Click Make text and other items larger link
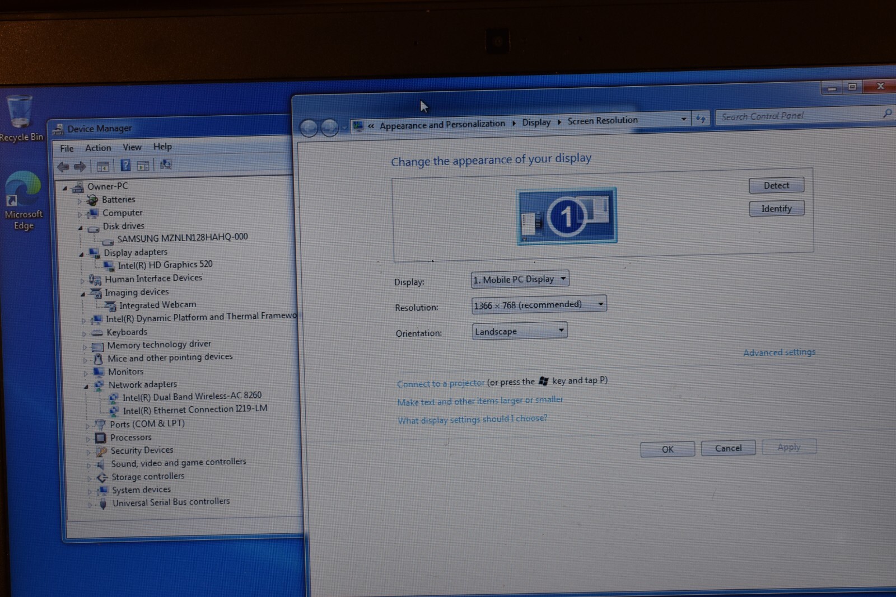 pos(480,401)
